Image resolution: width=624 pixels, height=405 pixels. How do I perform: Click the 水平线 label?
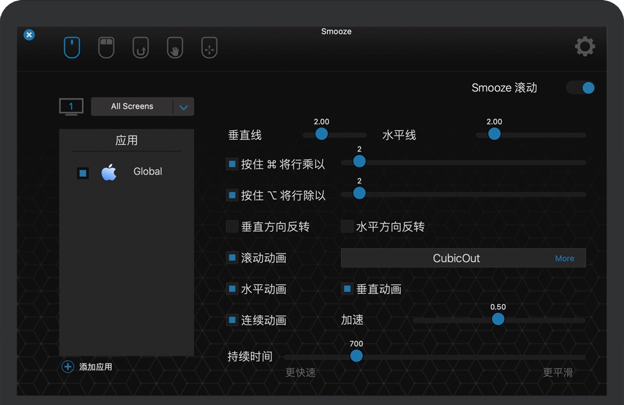[x=399, y=135]
